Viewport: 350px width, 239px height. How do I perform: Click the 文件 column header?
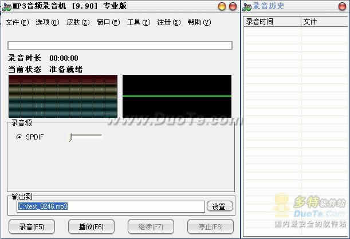[x=324, y=22]
